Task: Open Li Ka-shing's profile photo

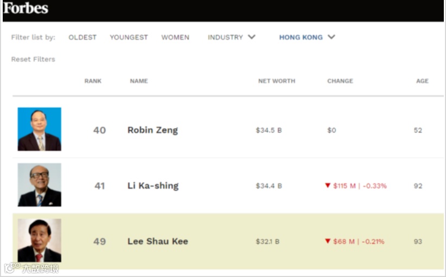Action: (x=39, y=185)
